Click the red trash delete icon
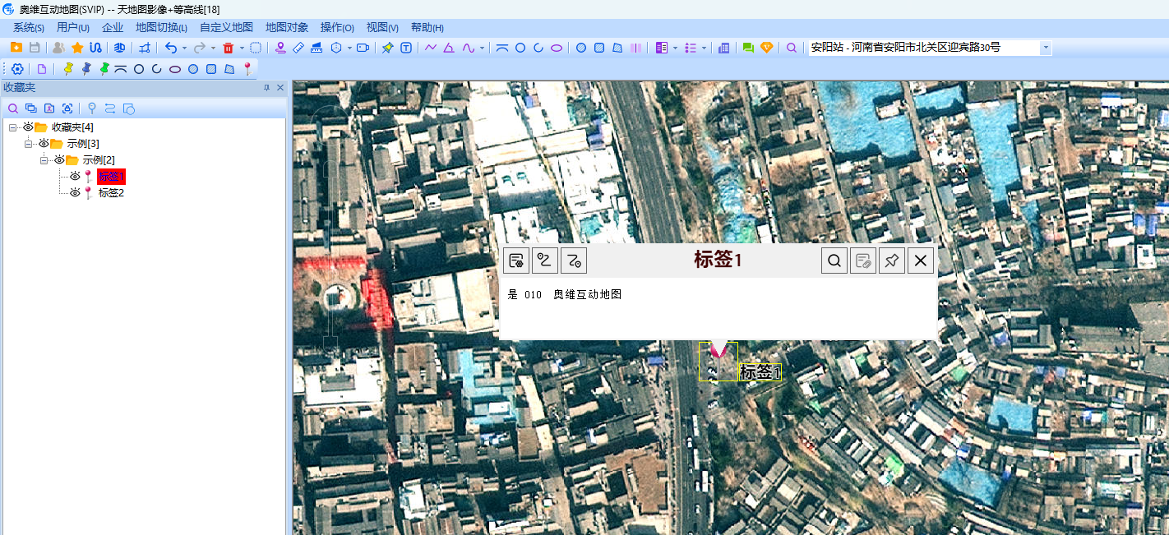Image resolution: width=1169 pixels, height=535 pixels. 229,48
